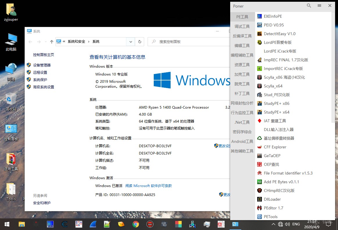This screenshot has height=230, width=338.
Task: Open the 其他辅助工具 category
Action: click(242, 151)
